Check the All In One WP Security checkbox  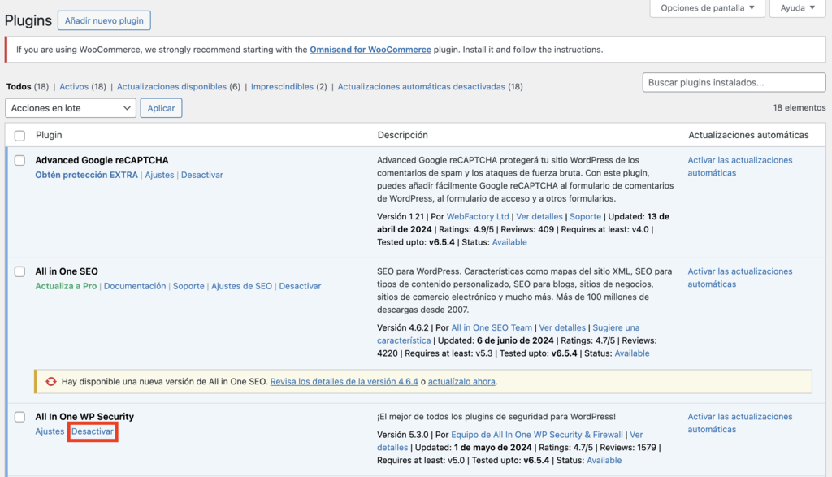[20, 417]
